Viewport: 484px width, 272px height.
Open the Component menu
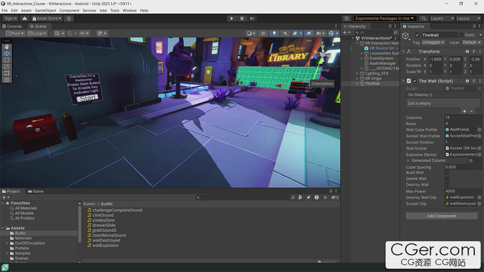69,10
